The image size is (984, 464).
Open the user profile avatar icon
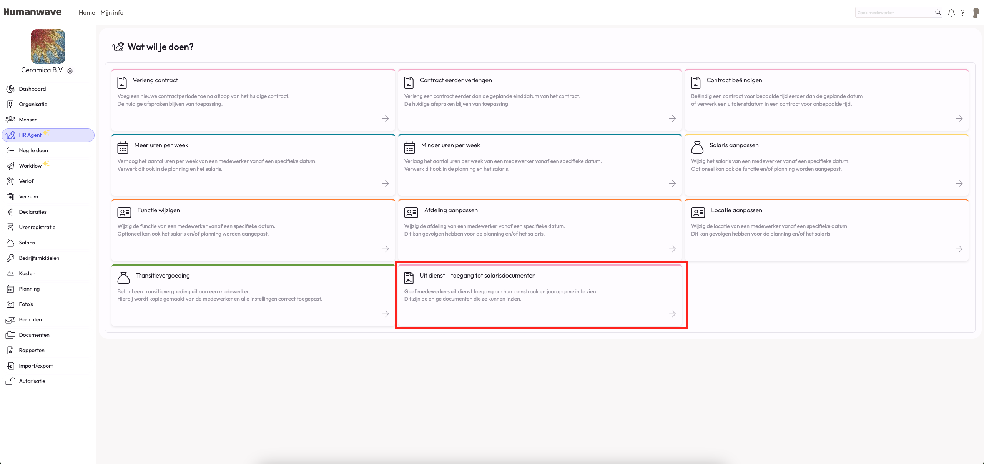[976, 13]
